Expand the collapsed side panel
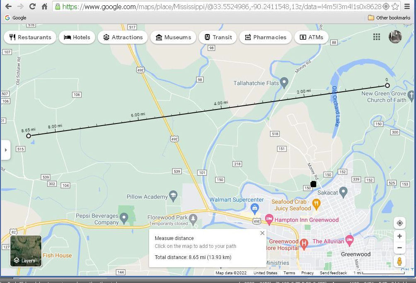This screenshot has width=416, height=283. 5,150
